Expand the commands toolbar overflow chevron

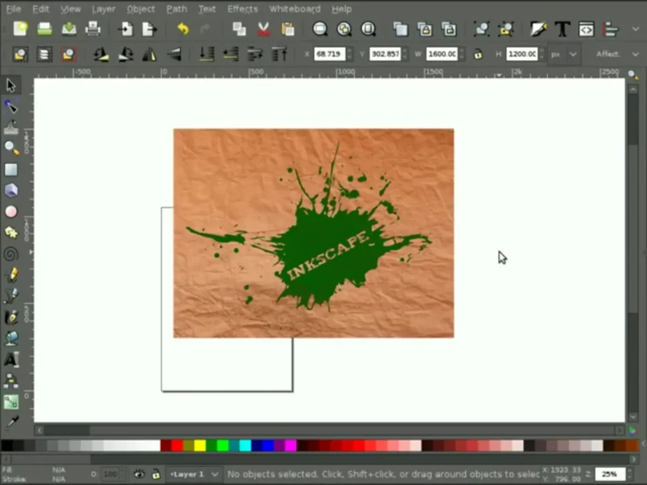point(636,29)
